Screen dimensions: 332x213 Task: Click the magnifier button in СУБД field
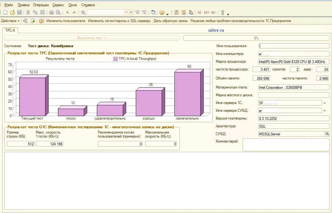click(327, 134)
